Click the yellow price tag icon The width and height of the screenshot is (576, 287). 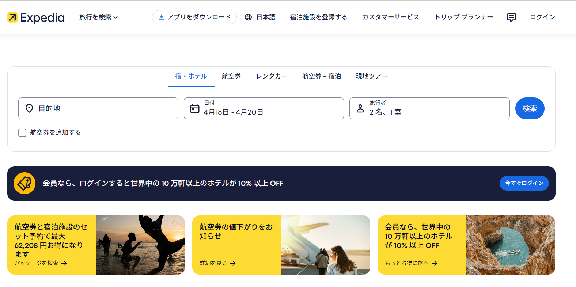(24, 183)
